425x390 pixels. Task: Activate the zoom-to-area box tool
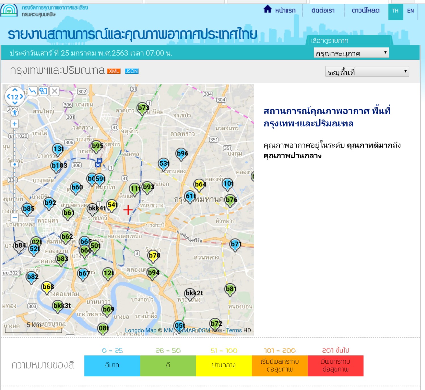tap(43, 91)
